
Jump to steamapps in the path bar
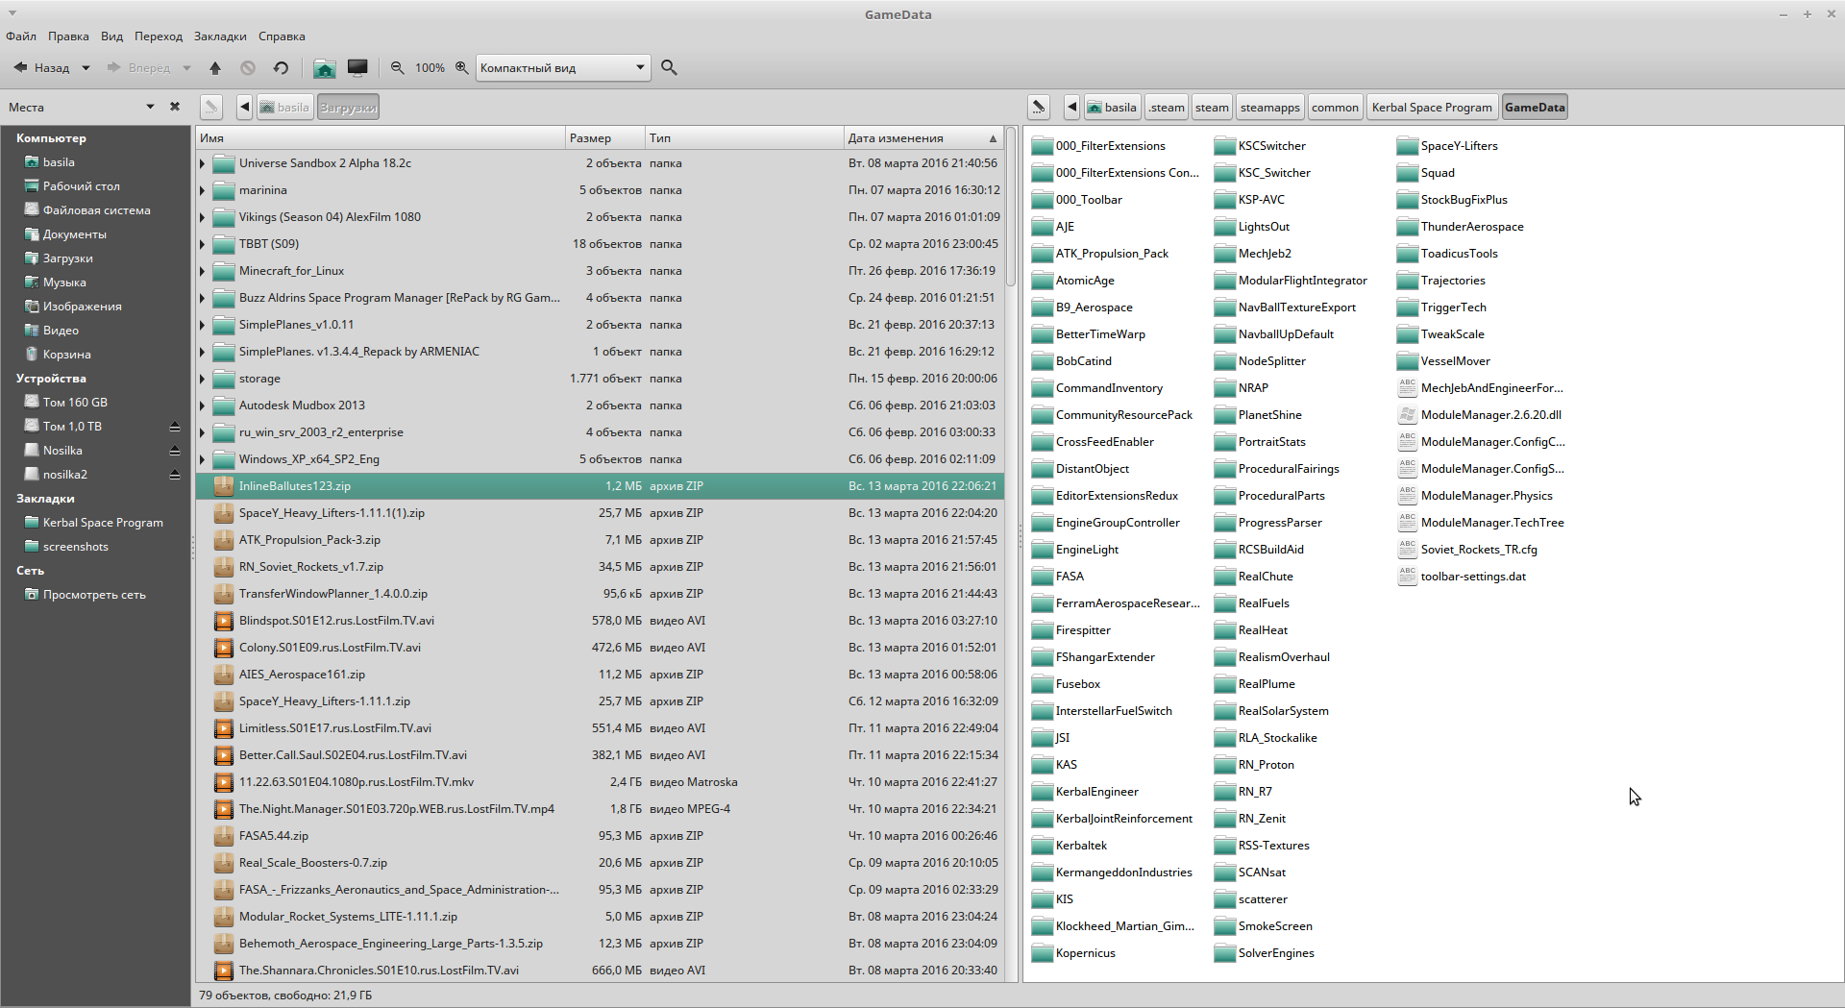click(x=1269, y=108)
